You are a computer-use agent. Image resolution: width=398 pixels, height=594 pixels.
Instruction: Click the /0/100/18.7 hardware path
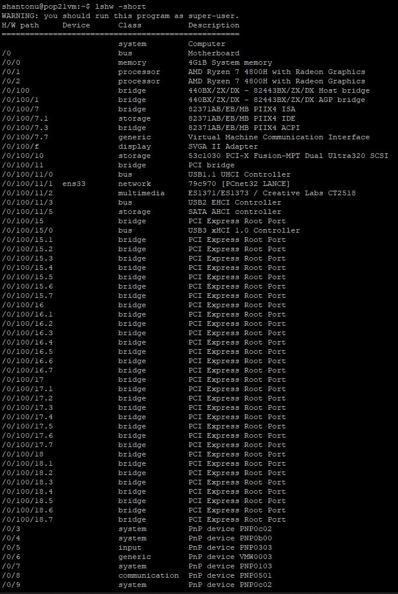click(27, 520)
